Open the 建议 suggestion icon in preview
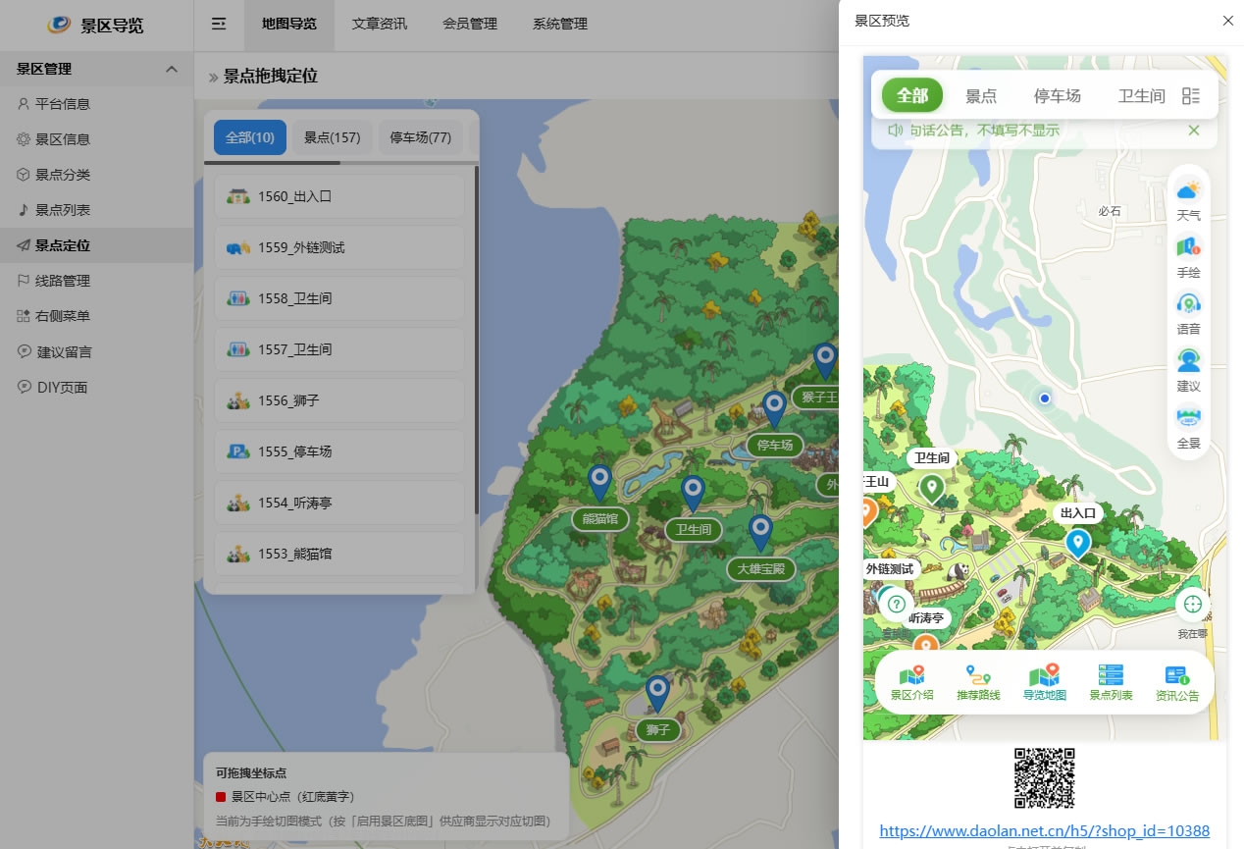The width and height of the screenshot is (1244, 849). [x=1188, y=370]
